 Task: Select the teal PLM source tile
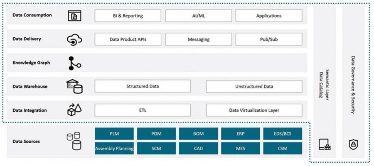tap(114, 134)
